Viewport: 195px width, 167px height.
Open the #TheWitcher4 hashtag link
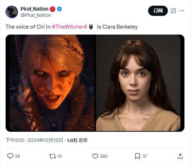[69, 27]
